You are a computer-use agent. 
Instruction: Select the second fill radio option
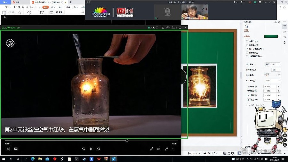click(247, 45)
